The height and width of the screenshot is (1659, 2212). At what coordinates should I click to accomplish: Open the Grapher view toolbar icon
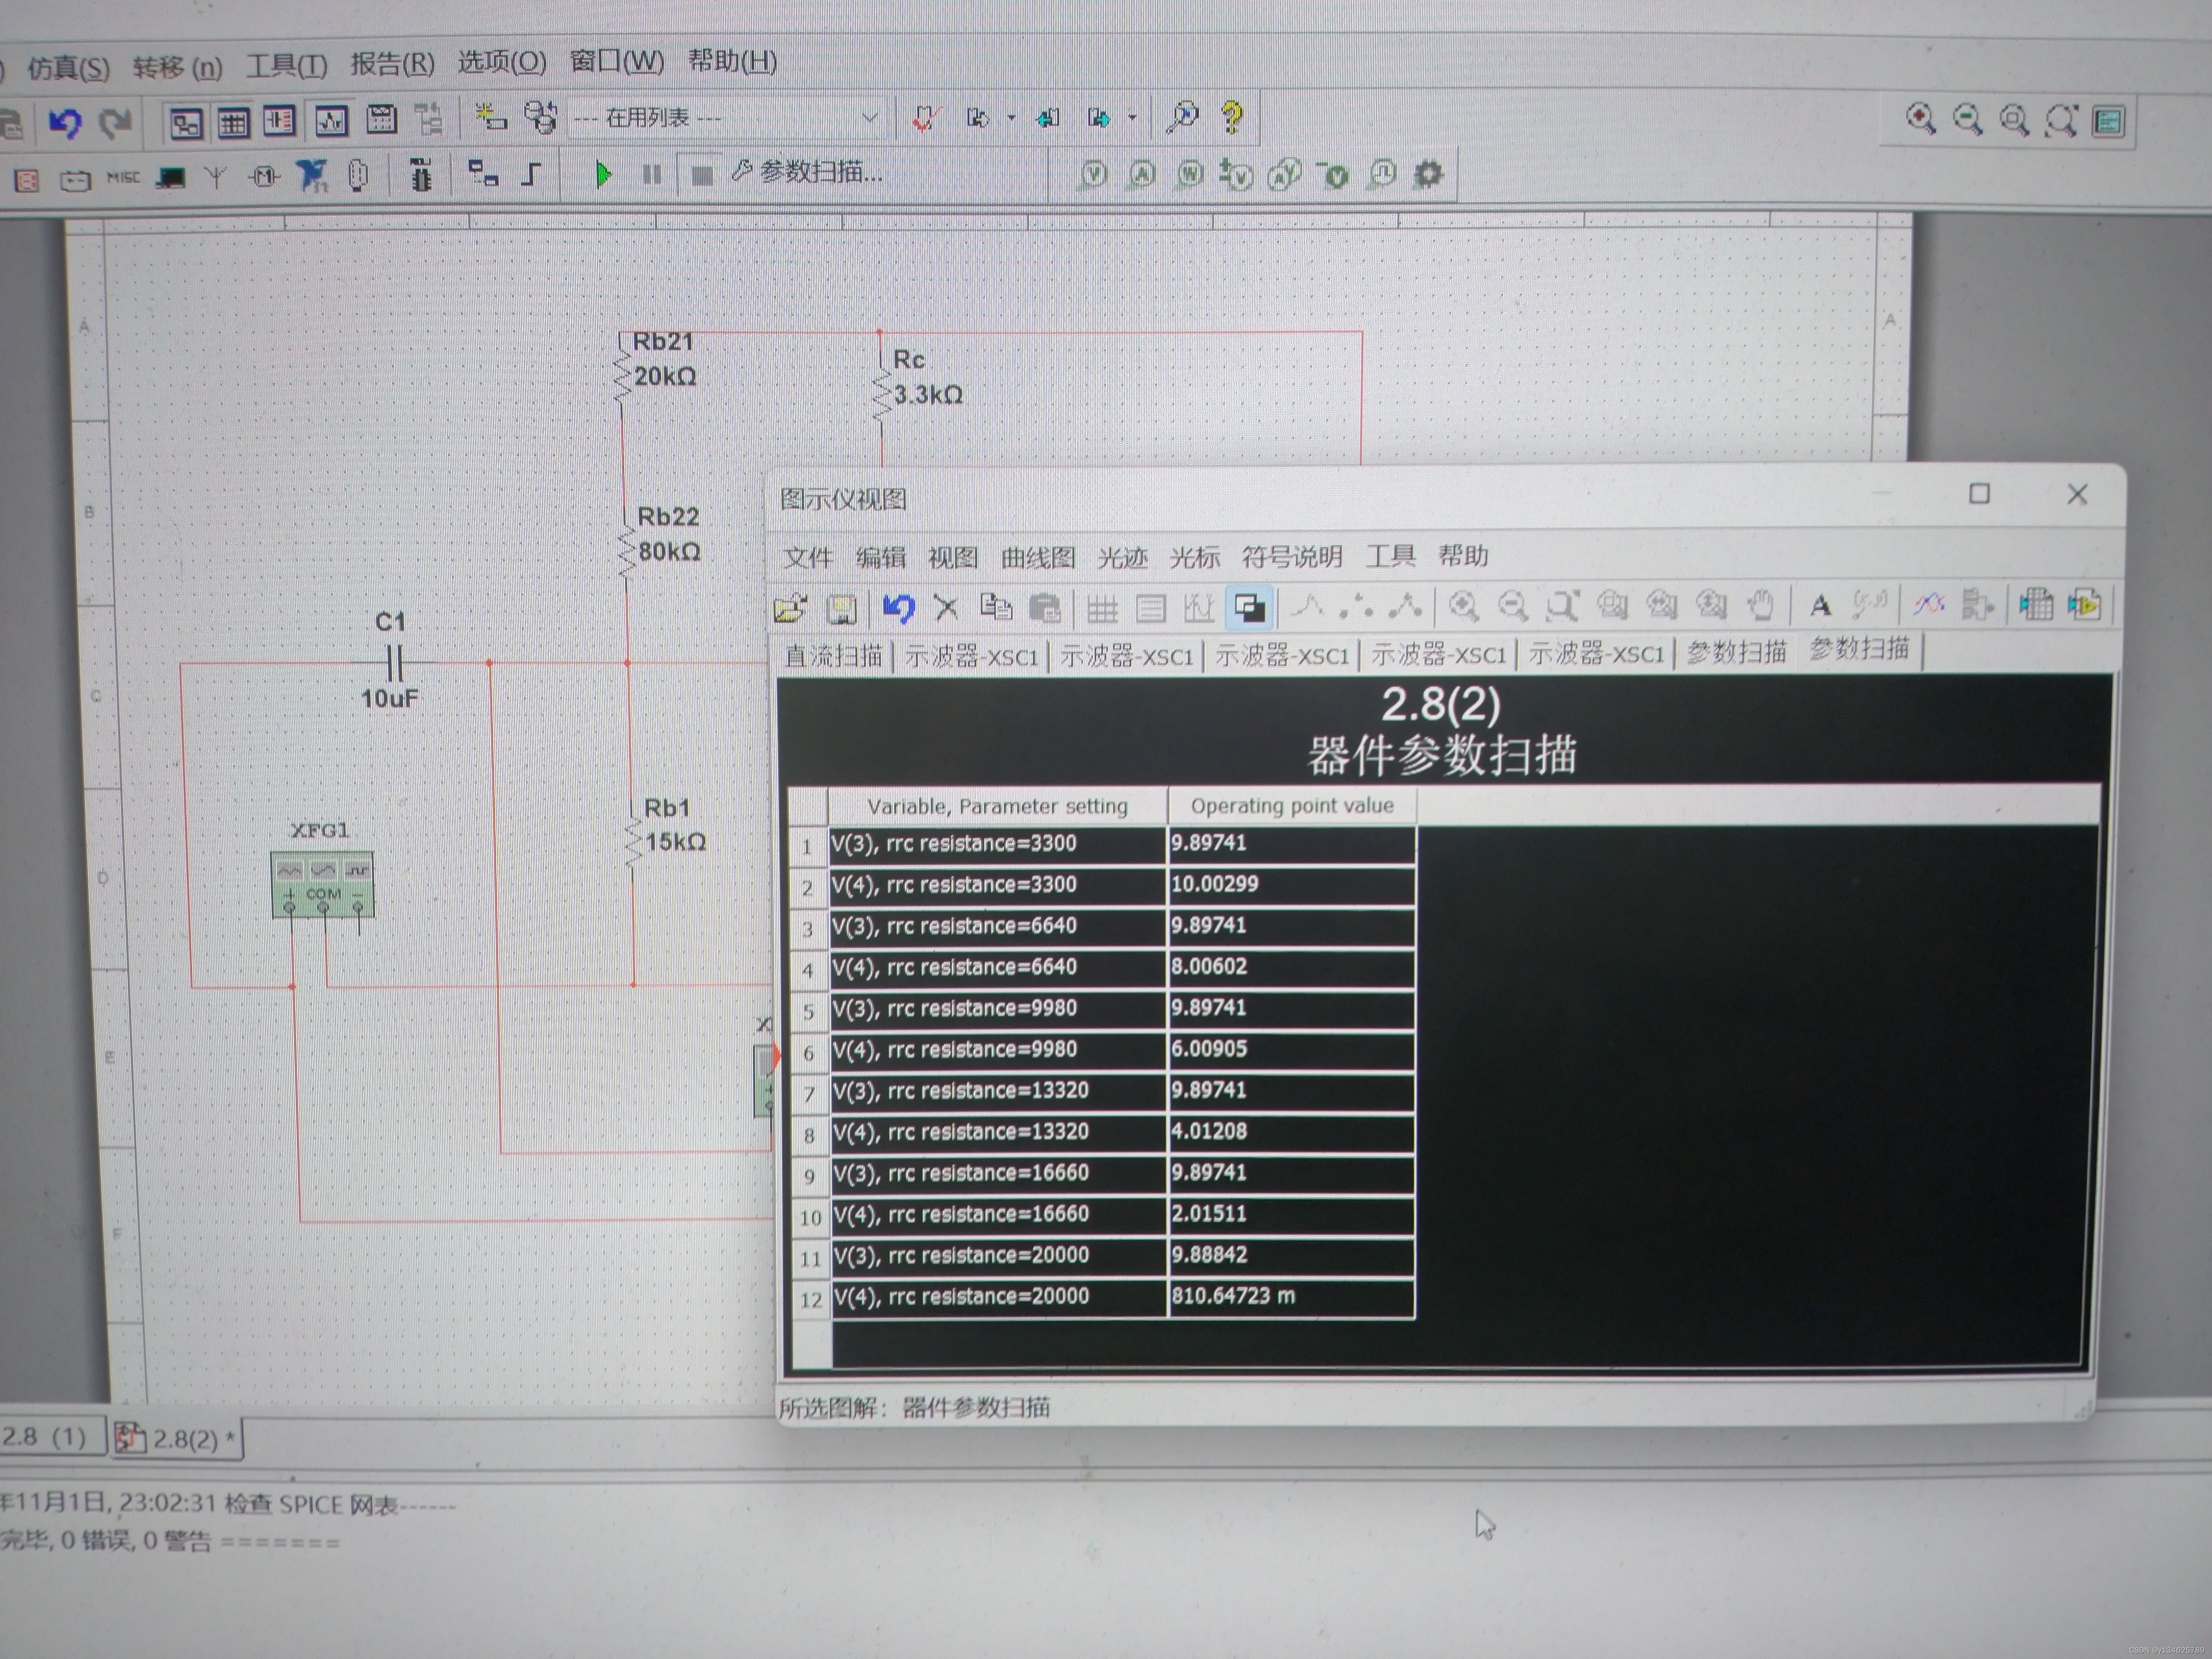coord(331,122)
